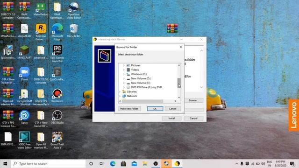Expand the Windows (C:) drive node
Viewport: 299px width, 168px height.
(x=124, y=74)
